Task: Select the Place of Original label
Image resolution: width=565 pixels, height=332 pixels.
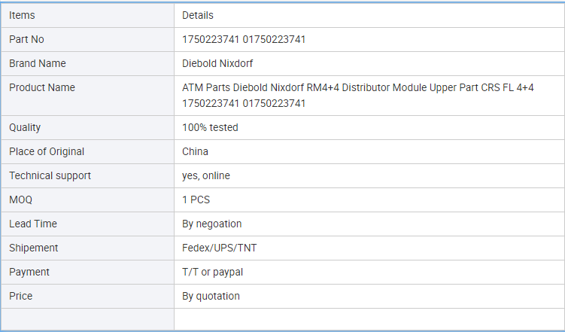Action: (47, 151)
